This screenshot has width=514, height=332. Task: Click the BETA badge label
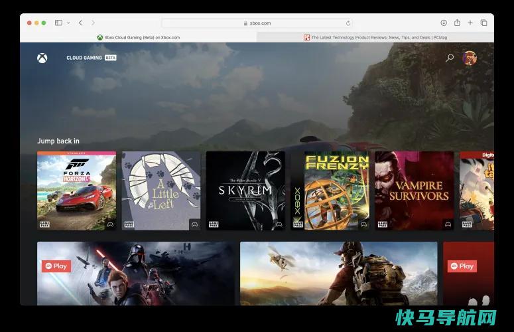click(x=111, y=58)
